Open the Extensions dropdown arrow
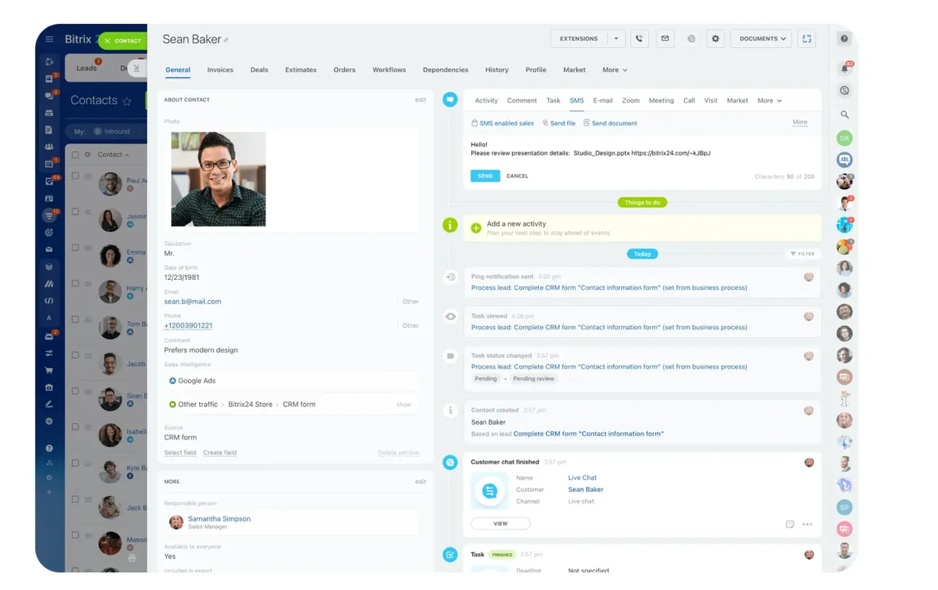The image size is (938, 590). (616, 39)
